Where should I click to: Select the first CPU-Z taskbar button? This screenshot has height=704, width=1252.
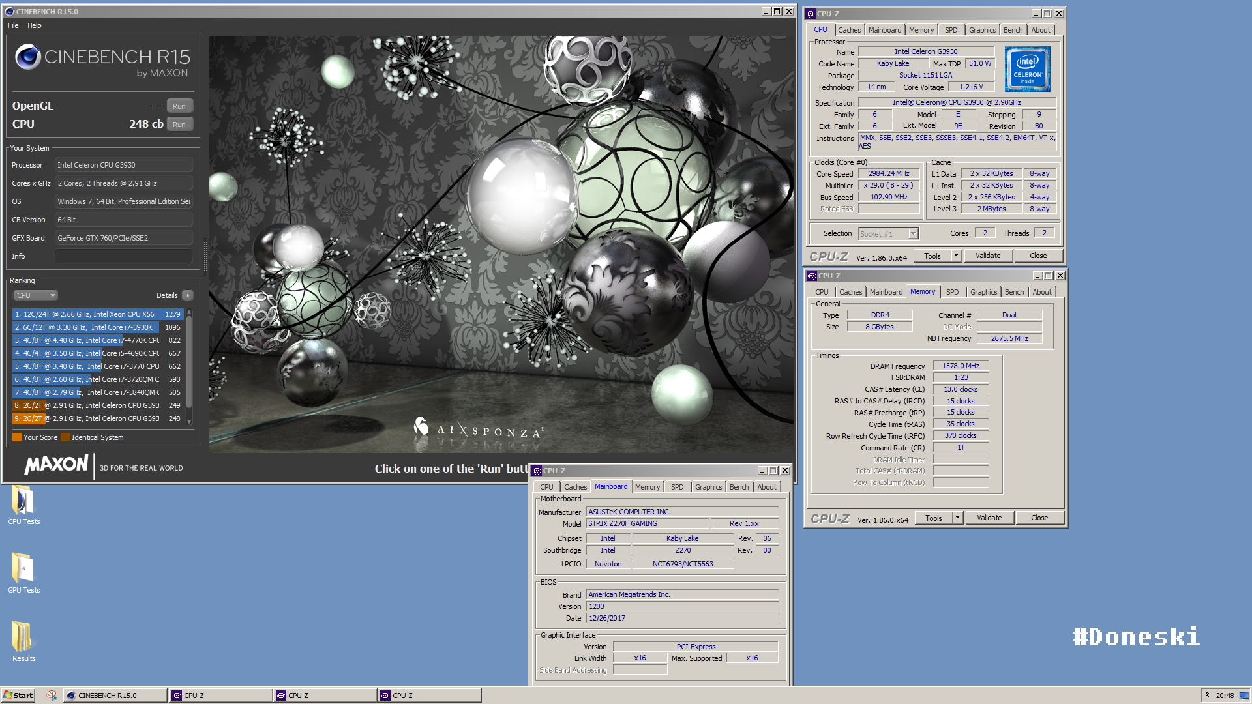(x=220, y=696)
